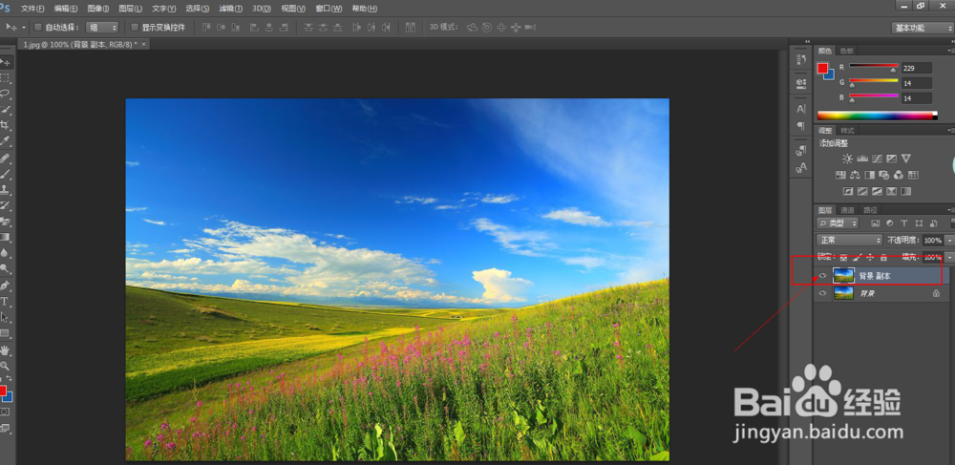Add a Channel Mixer adjustment (three circles icon)
955x465 pixels.
tap(899, 175)
